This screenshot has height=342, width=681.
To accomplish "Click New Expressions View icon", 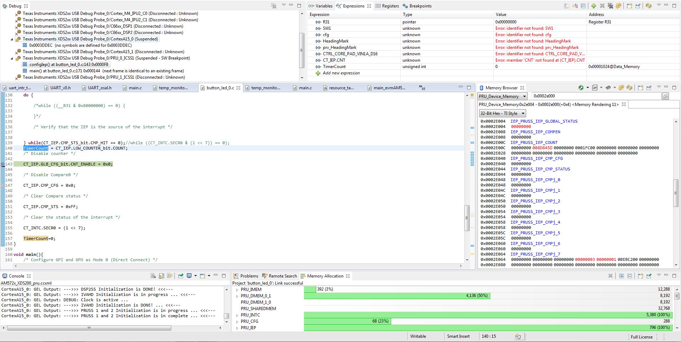I will point(629,6).
